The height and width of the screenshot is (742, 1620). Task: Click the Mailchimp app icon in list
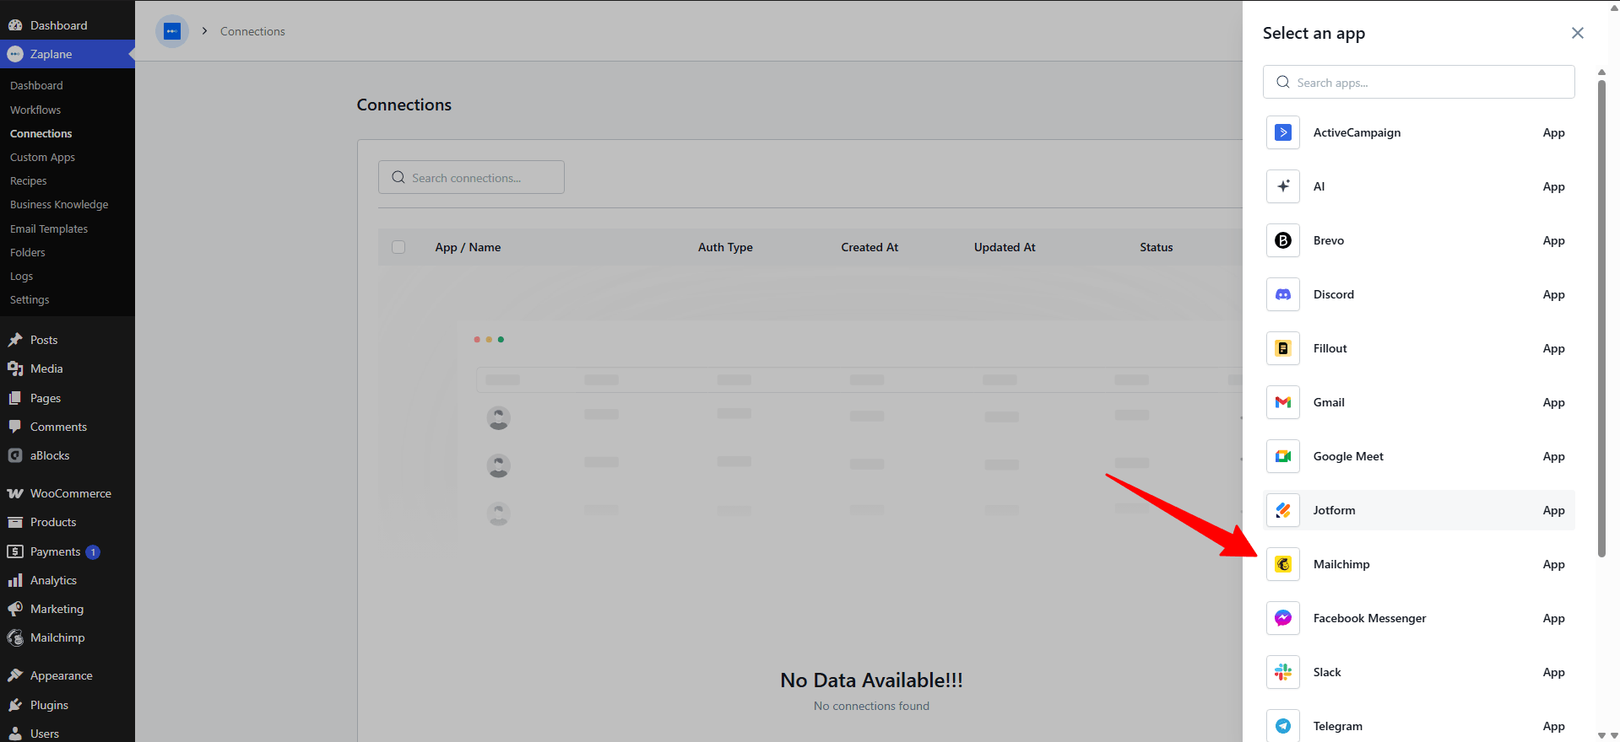pos(1282,564)
